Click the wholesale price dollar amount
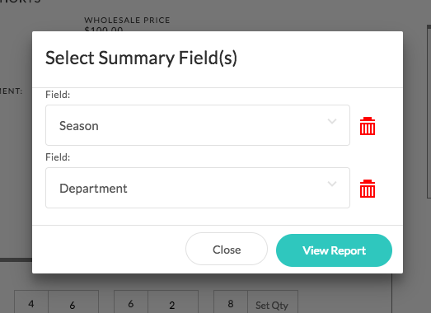 pyautogui.click(x=104, y=29)
